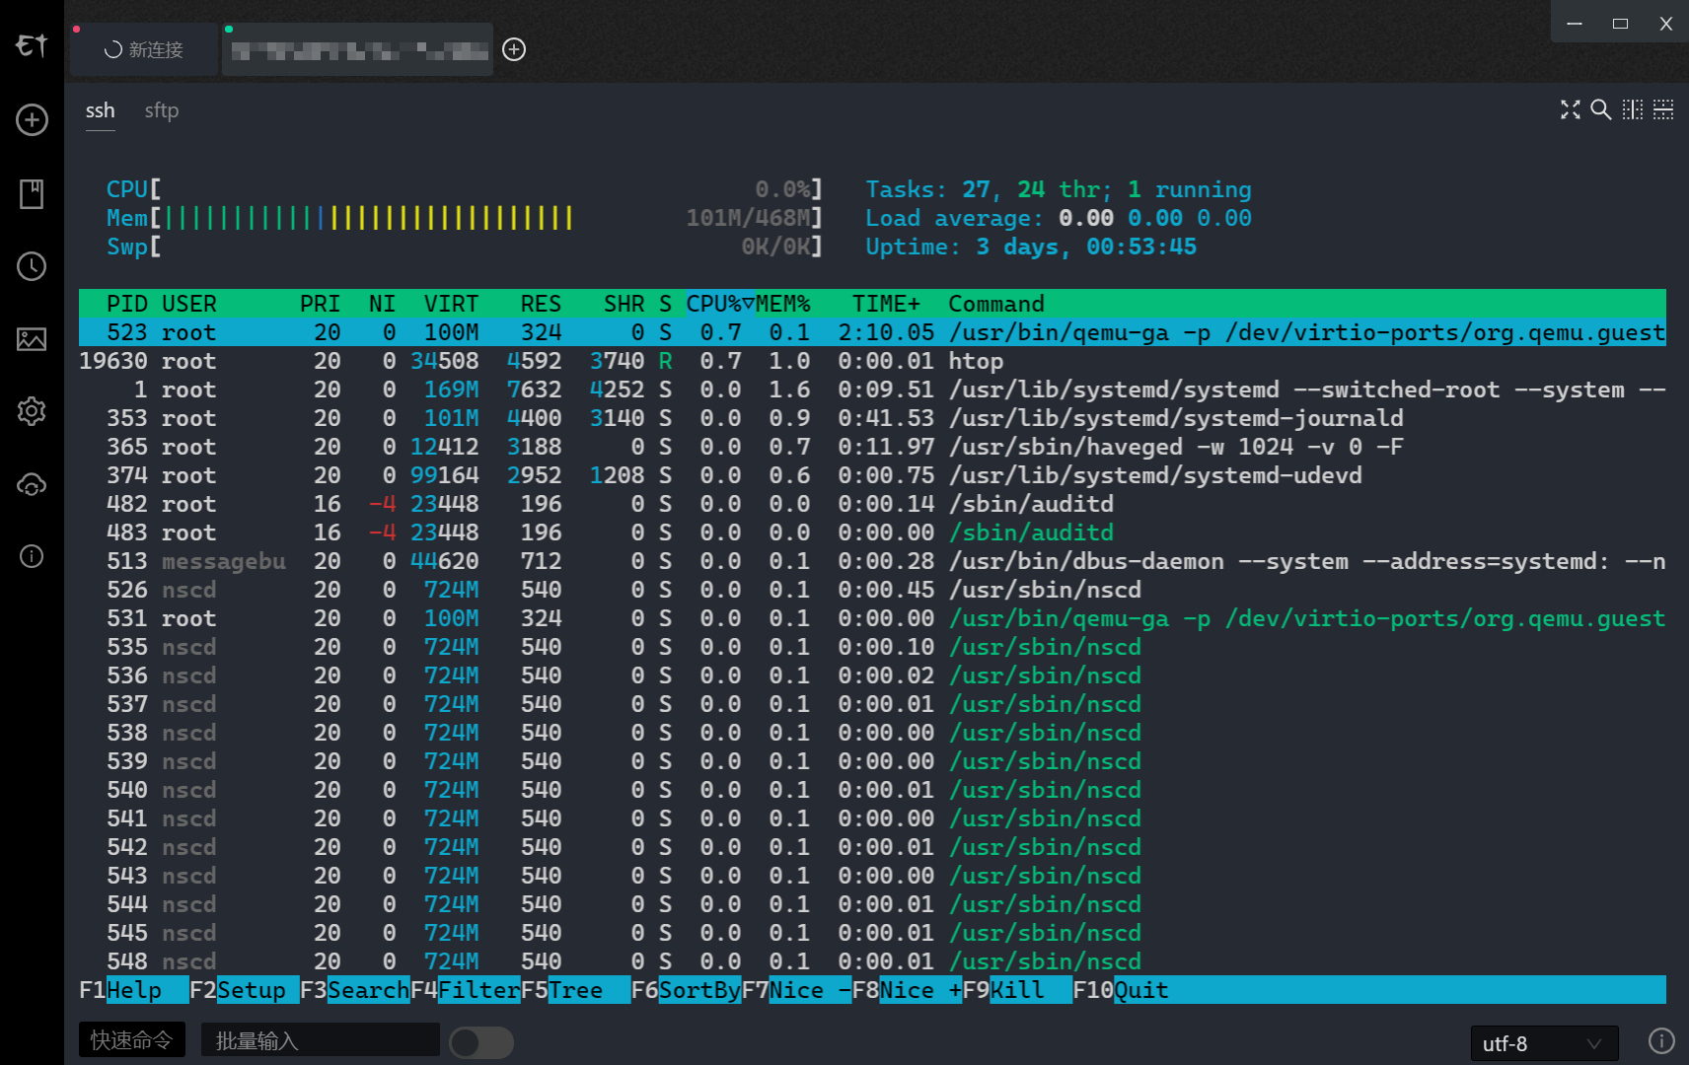Screen dimensions: 1689x1065
Task: Click the 批量输入 input field
Action: (x=320, y=1040)
